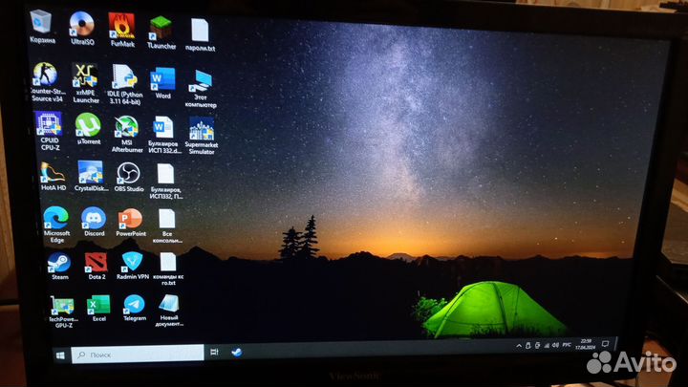Click the Steam desktop shortcut
This screenshot has height=387, width=688.
[x=58, y=262]
